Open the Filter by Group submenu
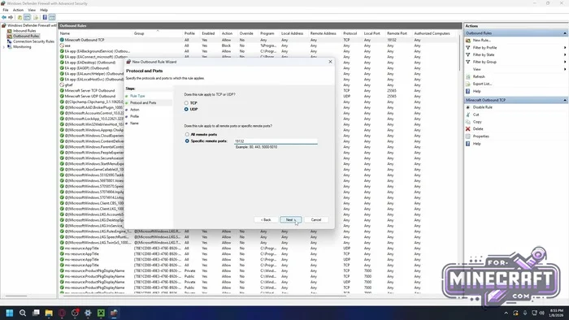This screenshot has height=320, width=569. (565, 62)
